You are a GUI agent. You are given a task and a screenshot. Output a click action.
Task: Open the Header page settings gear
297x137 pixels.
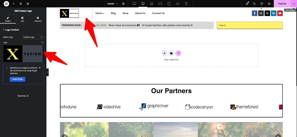(123, 4)
